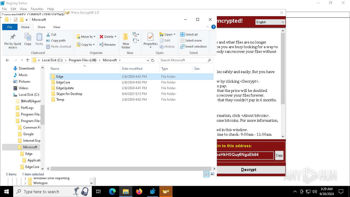Expand Winlogon key in Registry Editor
This screenshot has height=197, width=350.
[x=25, y=183]
